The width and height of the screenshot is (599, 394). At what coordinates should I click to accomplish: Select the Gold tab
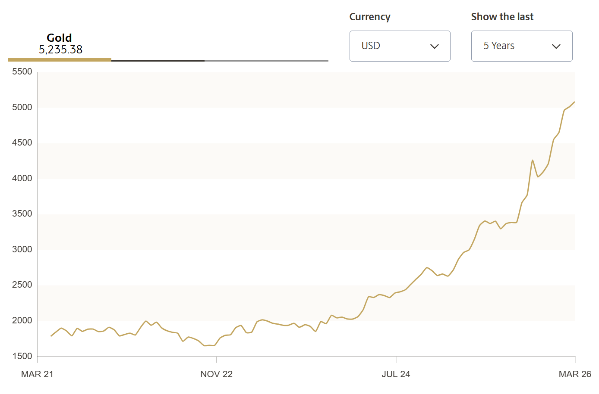pyautogui.click(x=59, y=38)
